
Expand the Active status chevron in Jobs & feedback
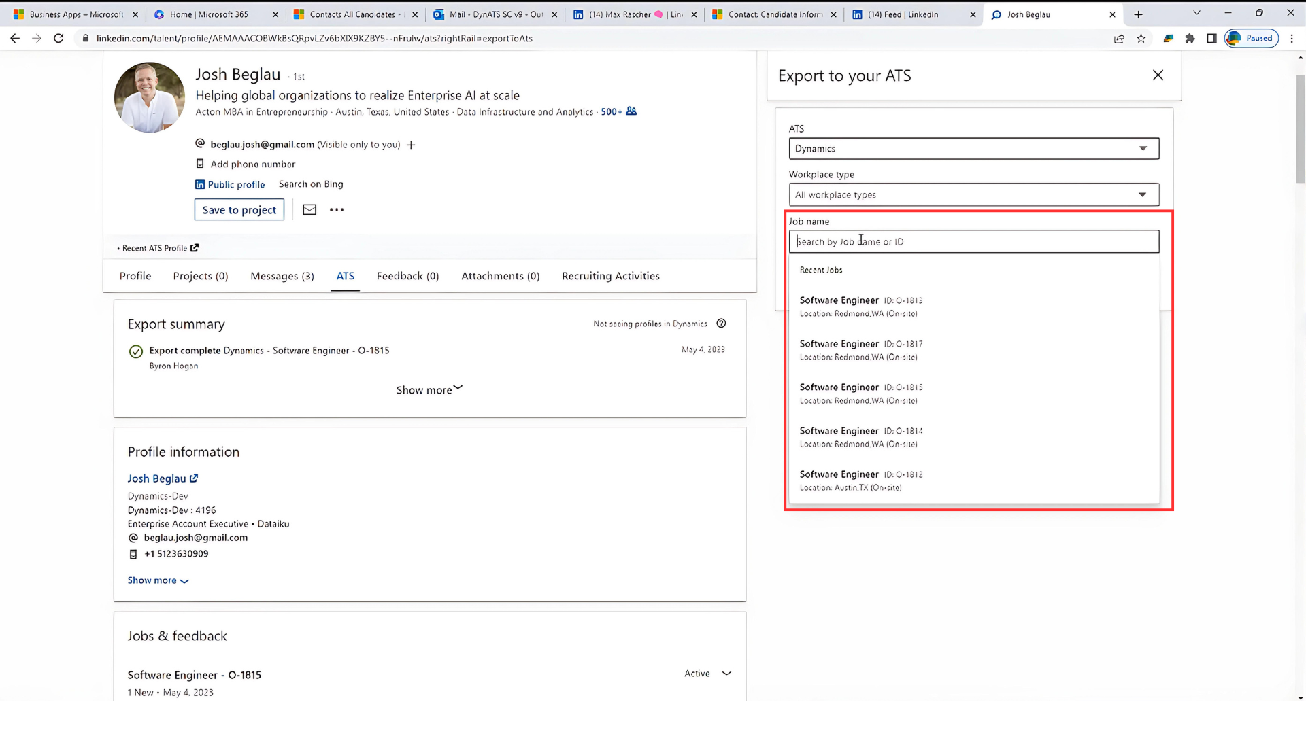point(726,674)
